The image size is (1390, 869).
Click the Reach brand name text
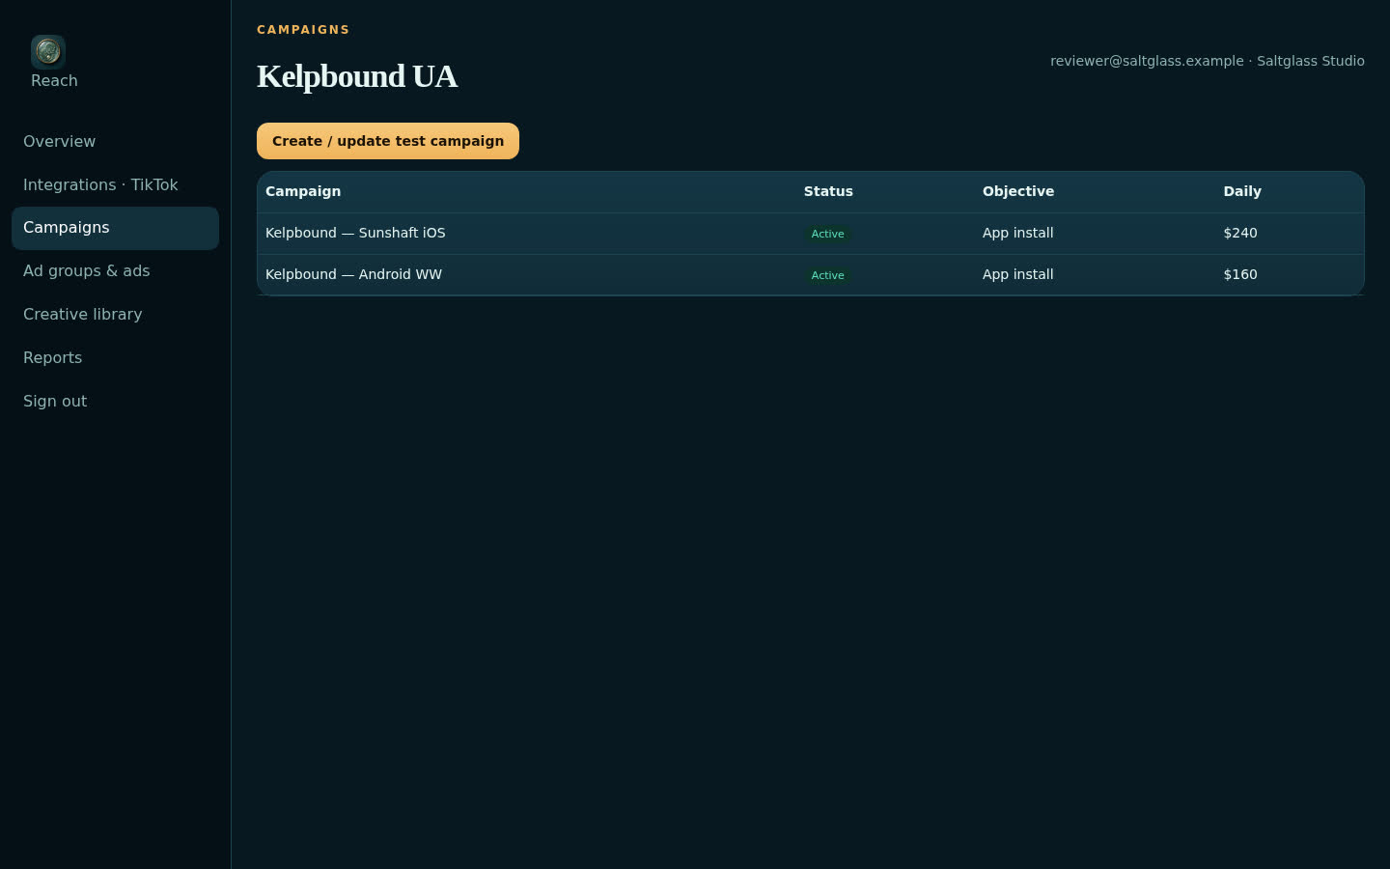click(54, 81)
